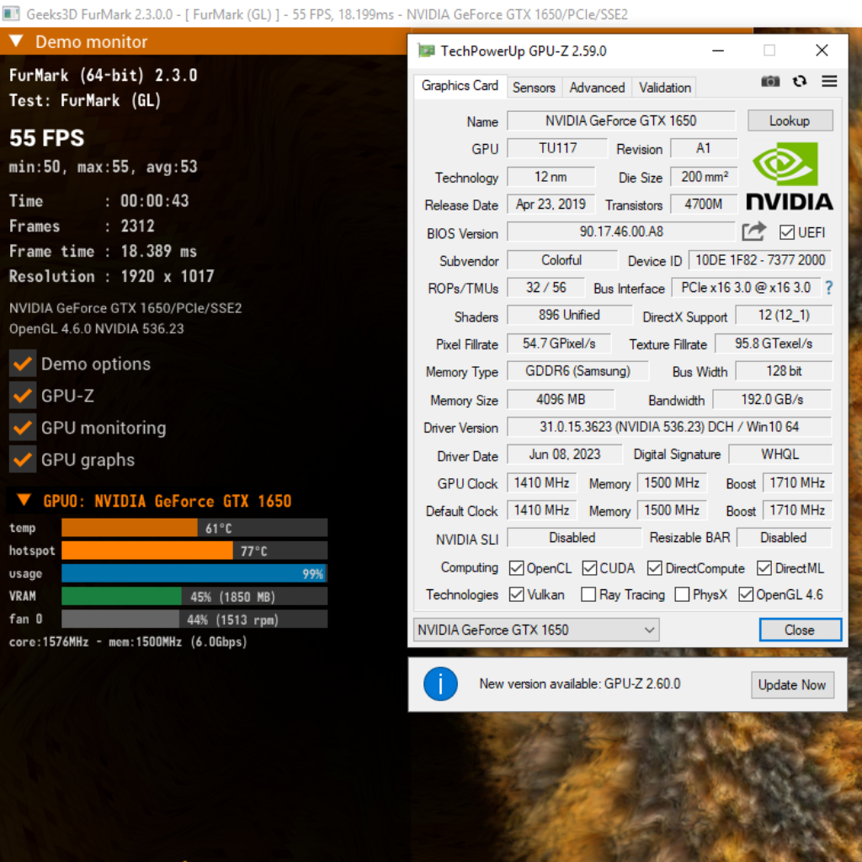862x862 pixels.
Task: Collapse the Demo monitor panel
Action: click(16, 41)
